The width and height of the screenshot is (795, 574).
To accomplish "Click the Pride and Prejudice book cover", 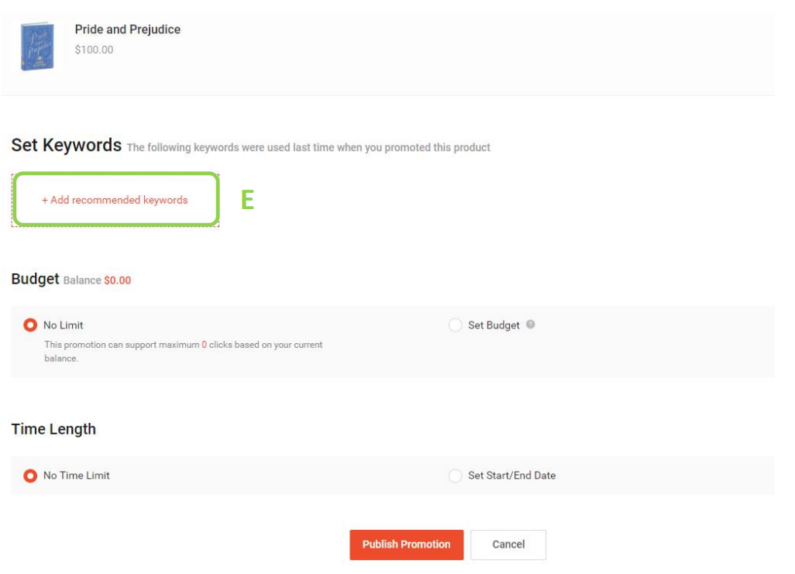I will click(x=37, y=46).
